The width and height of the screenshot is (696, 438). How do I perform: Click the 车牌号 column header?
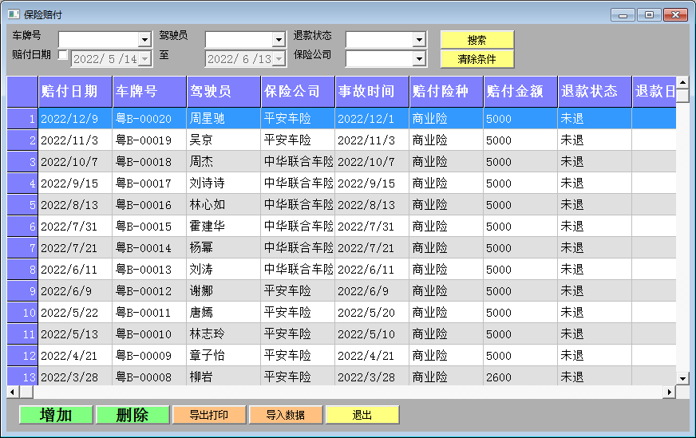click(149, 92)
